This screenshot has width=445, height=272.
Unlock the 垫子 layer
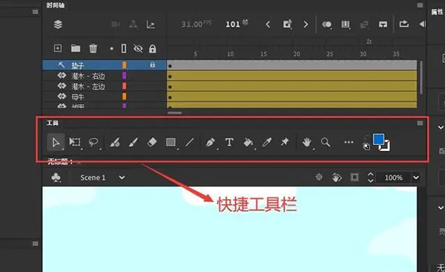coord(152,65)
